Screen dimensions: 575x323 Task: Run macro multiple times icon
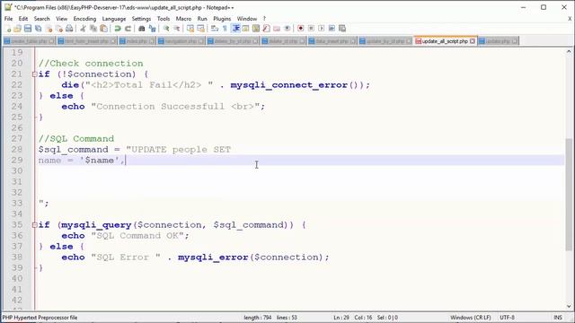(332, 29)
